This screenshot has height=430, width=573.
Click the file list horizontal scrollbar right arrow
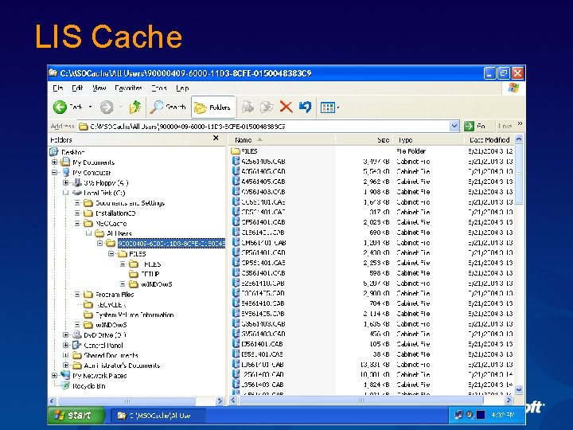(x=509, y=400)
